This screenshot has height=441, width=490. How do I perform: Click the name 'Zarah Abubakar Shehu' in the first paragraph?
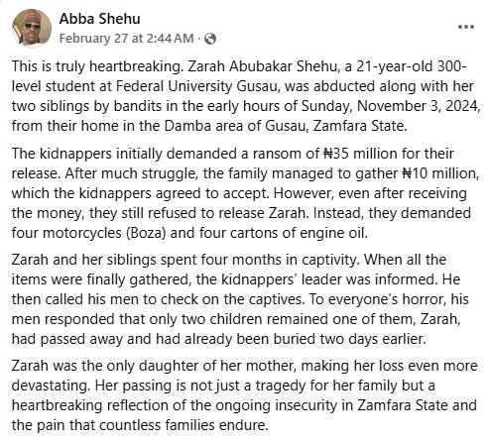pos(262,66)
